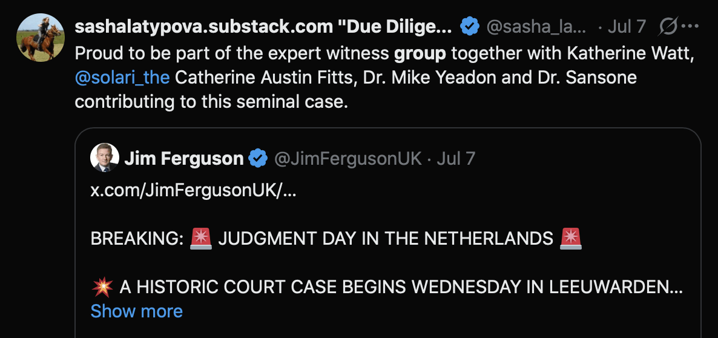Open the three-dot More options menu
Screen dimensions: 718x338
click(690, 27)
